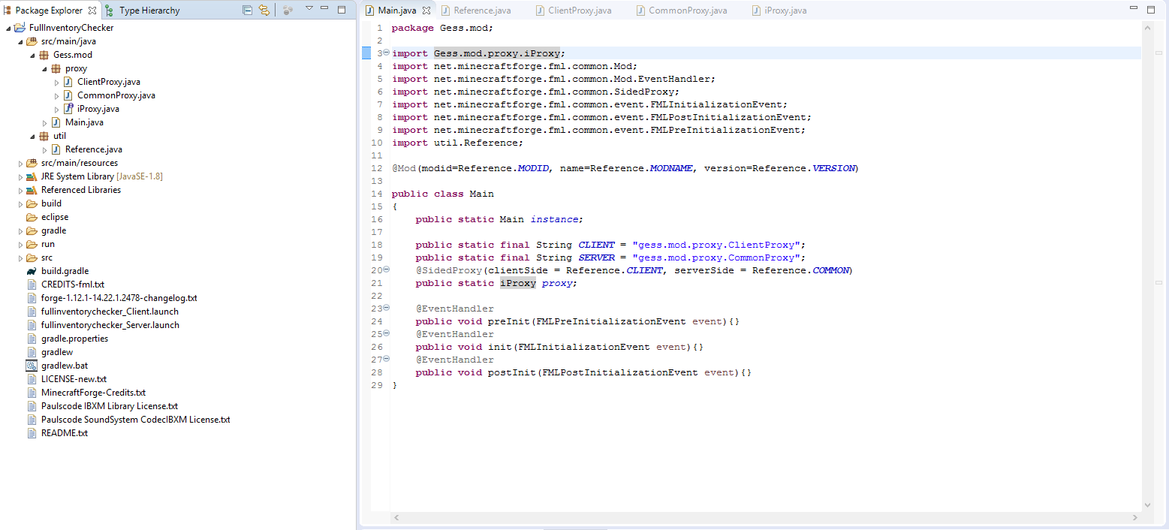Click the Focus on Active Task icon
The height and width of the screenshot is (530, 1169).
click(288, 11)
